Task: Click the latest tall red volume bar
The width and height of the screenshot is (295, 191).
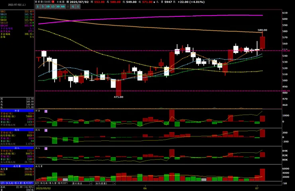Action: coord(262,175)
